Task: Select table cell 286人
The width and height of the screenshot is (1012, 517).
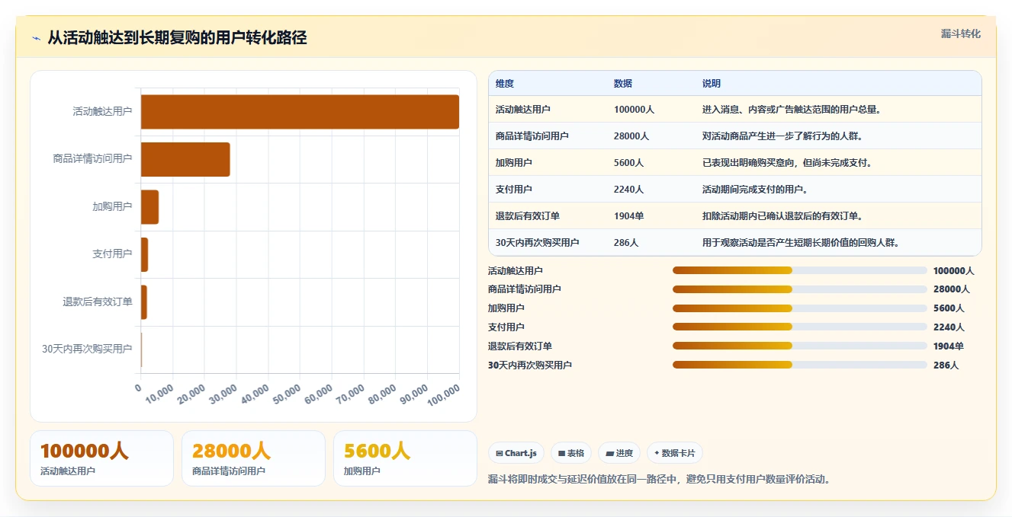Action: [x=626, y=243]
